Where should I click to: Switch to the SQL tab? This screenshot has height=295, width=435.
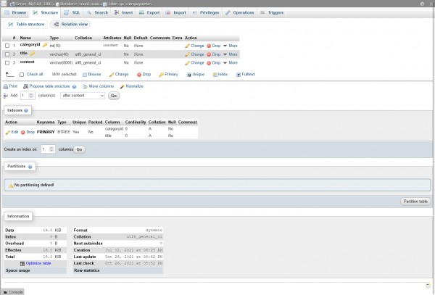tap(72, 12)
